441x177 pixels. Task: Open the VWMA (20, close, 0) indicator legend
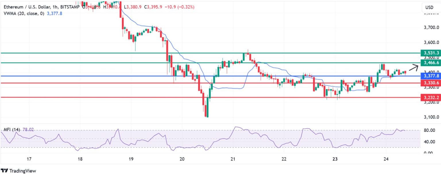coord(23,13)
